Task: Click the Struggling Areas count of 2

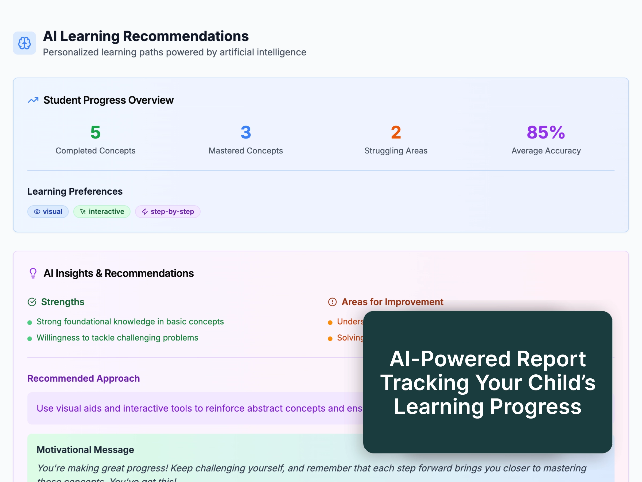Action: click(x=396, y=133)
